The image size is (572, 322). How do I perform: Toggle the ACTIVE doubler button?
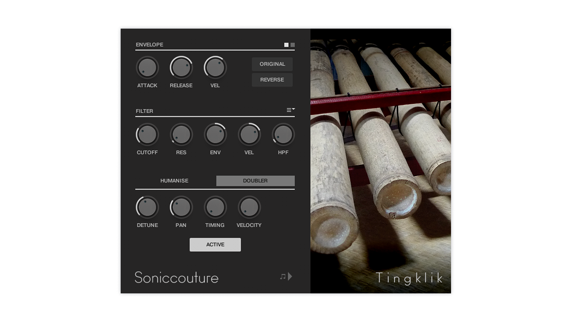coord(215,244)
